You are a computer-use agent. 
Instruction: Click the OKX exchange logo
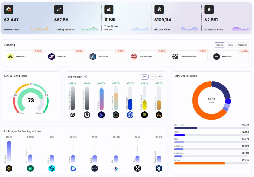coord(138,168)
